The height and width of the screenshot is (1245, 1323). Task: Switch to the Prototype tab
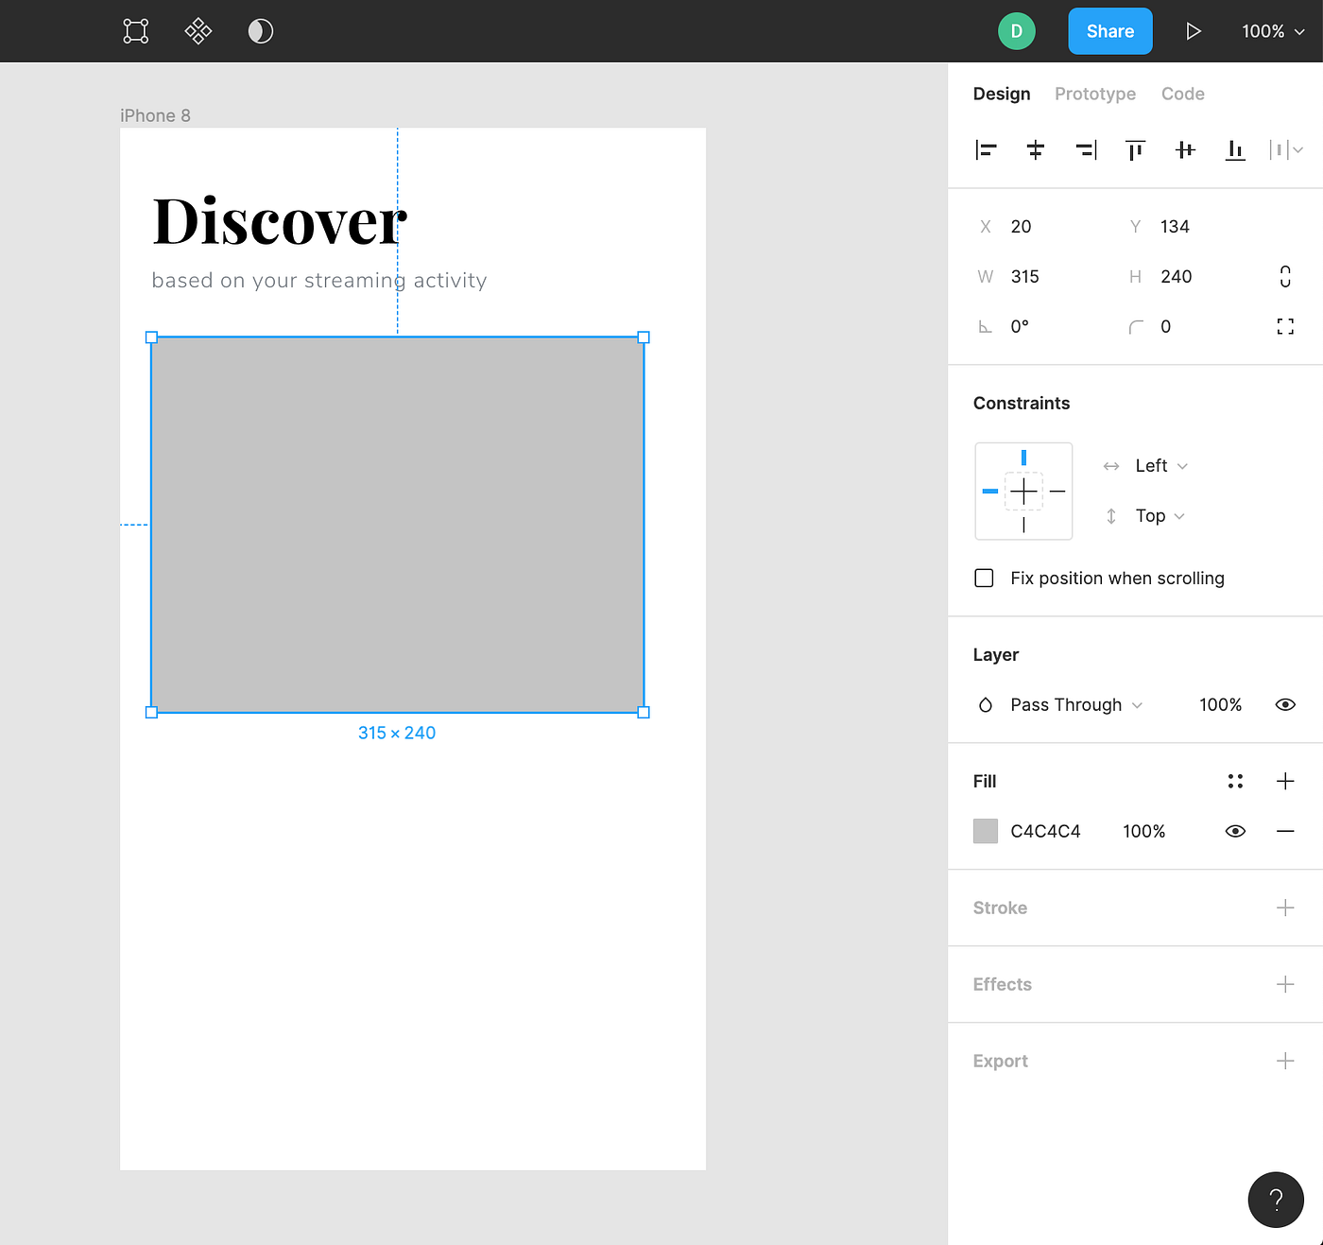(x=1095, y=94)
